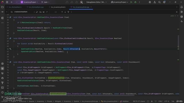Toggle Words (W) search option
The width and height of the screenshot is (184, 103).
(x=43, y=12)
